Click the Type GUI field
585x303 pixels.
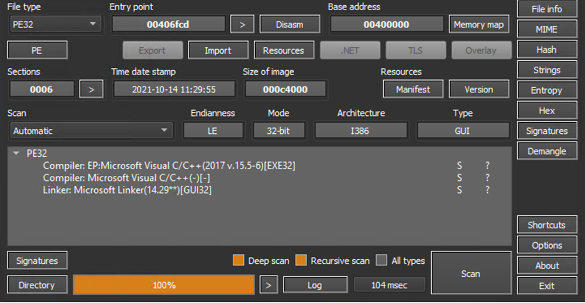[x=463, y=130]
